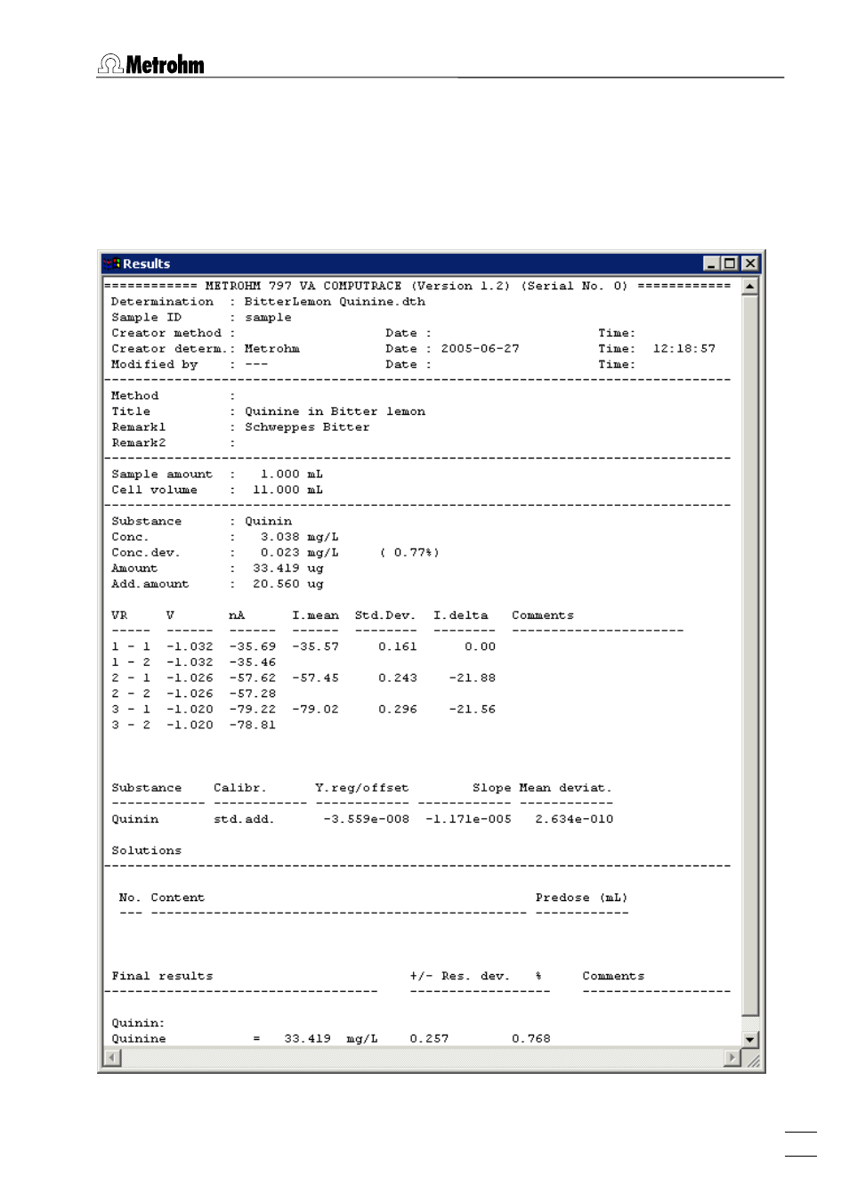Click the Conc. value '3.038 mg/L'
The height and width of the screenshot is (1202, 849).
(299, 537)
